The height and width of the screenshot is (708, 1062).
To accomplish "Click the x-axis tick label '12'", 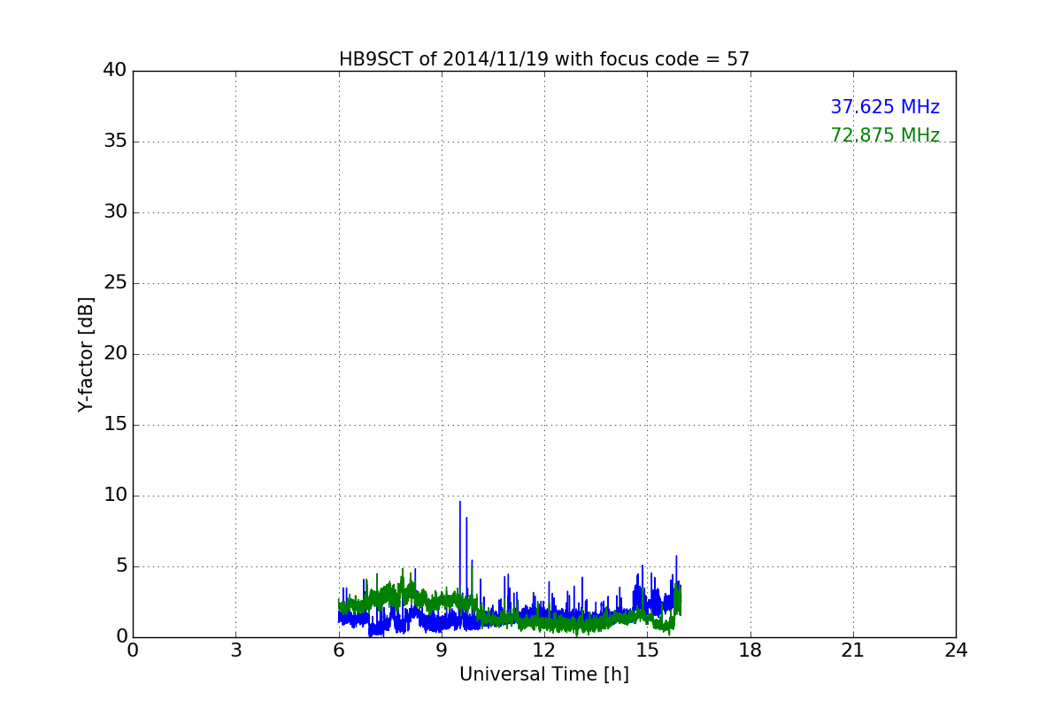I will click(x=544, y=650).
